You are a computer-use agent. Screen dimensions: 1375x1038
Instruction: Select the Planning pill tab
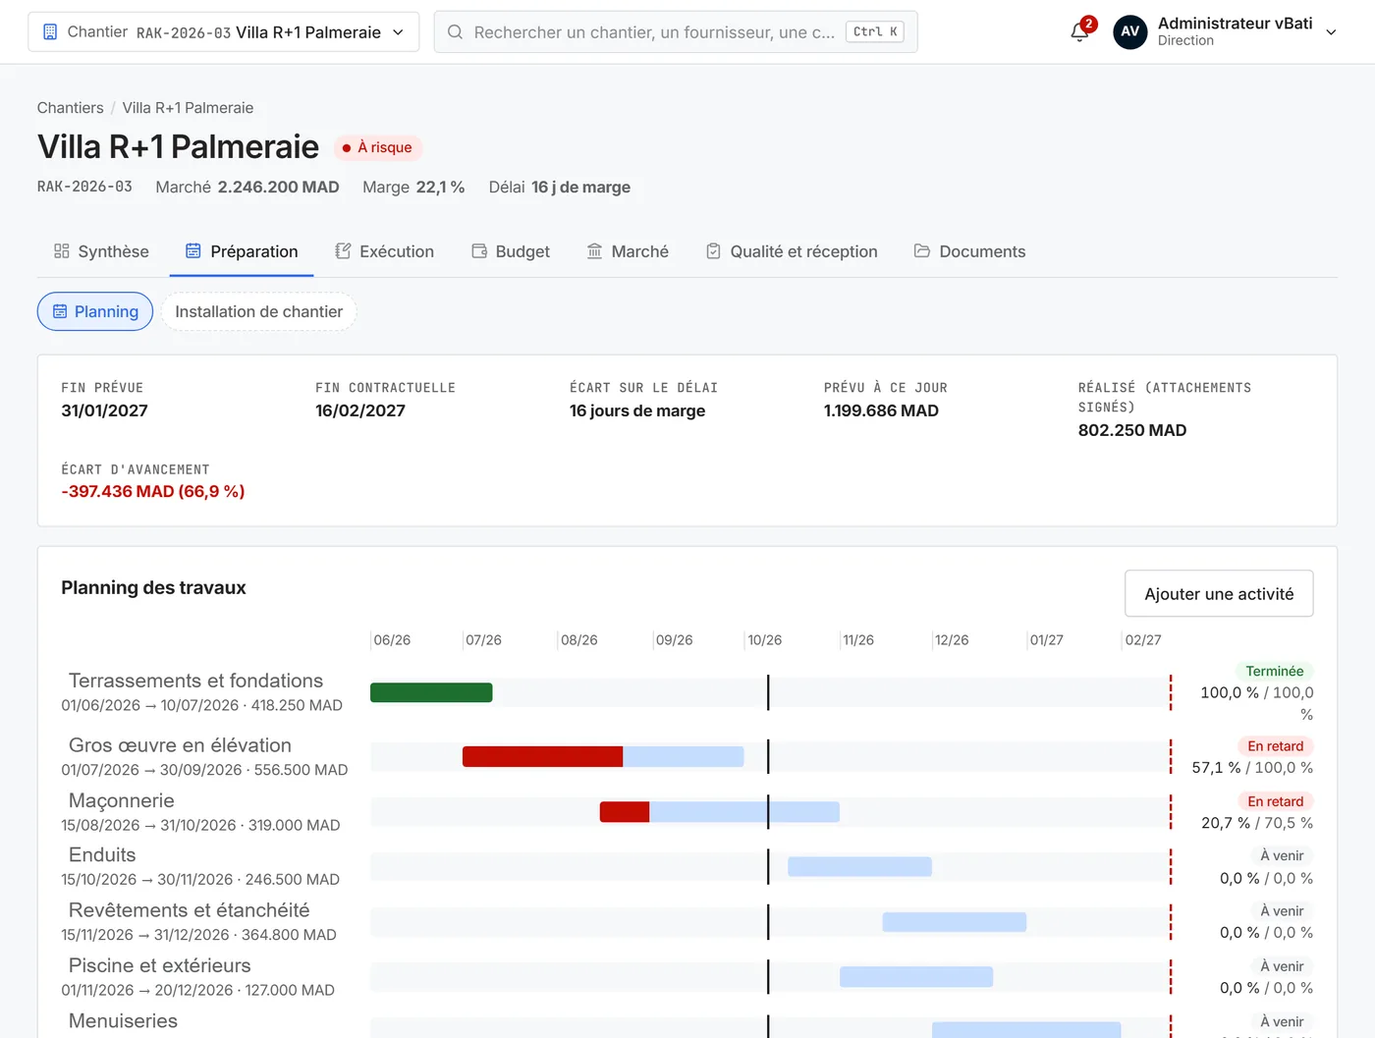click(x=95, y=311)
